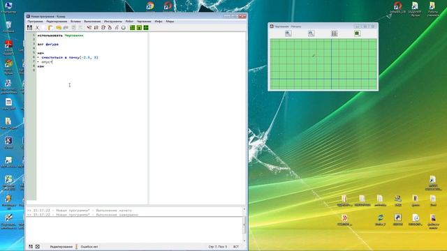The width and height of the screenshot is (447, 251).
Task: Step into with the third execution icon
Action: (103, 28)
